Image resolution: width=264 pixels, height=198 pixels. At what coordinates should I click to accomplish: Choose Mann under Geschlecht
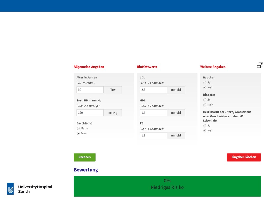point(78,129)
